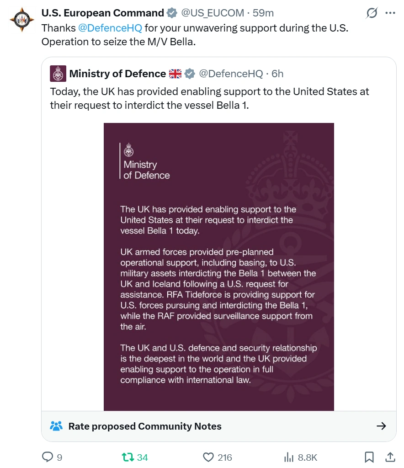This screenshot has height=468, width=404.
Task: Click the Grok slashed-circle icon
Action: (372, 13)
